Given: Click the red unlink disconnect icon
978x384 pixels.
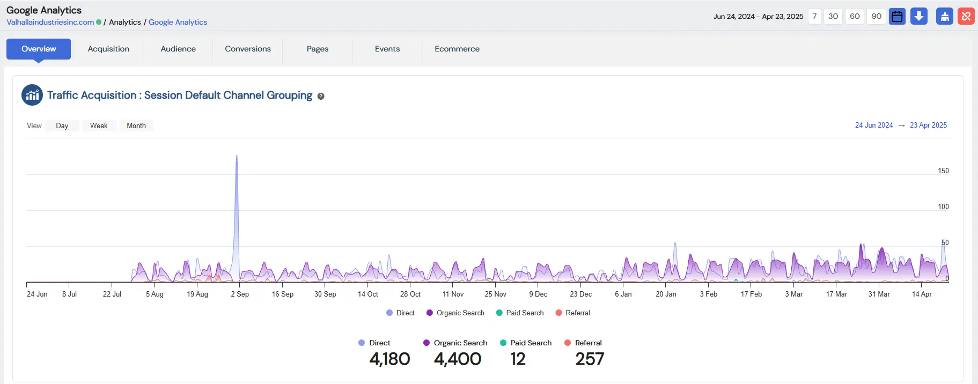Looking at the screenshot, I should point(966,16).
